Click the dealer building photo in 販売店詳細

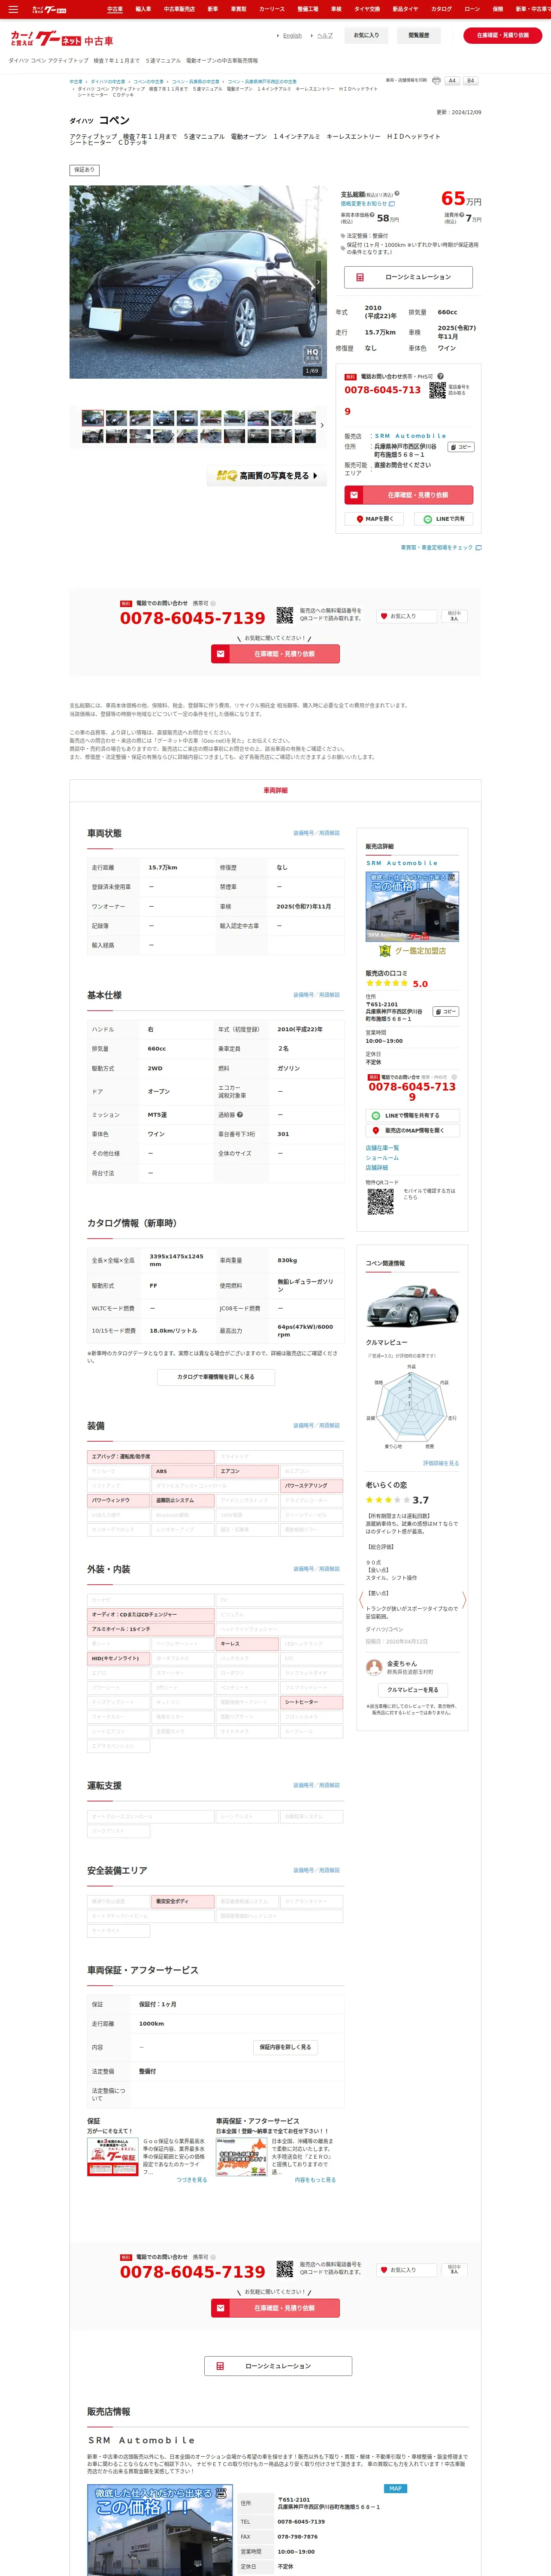coord(412,907)
